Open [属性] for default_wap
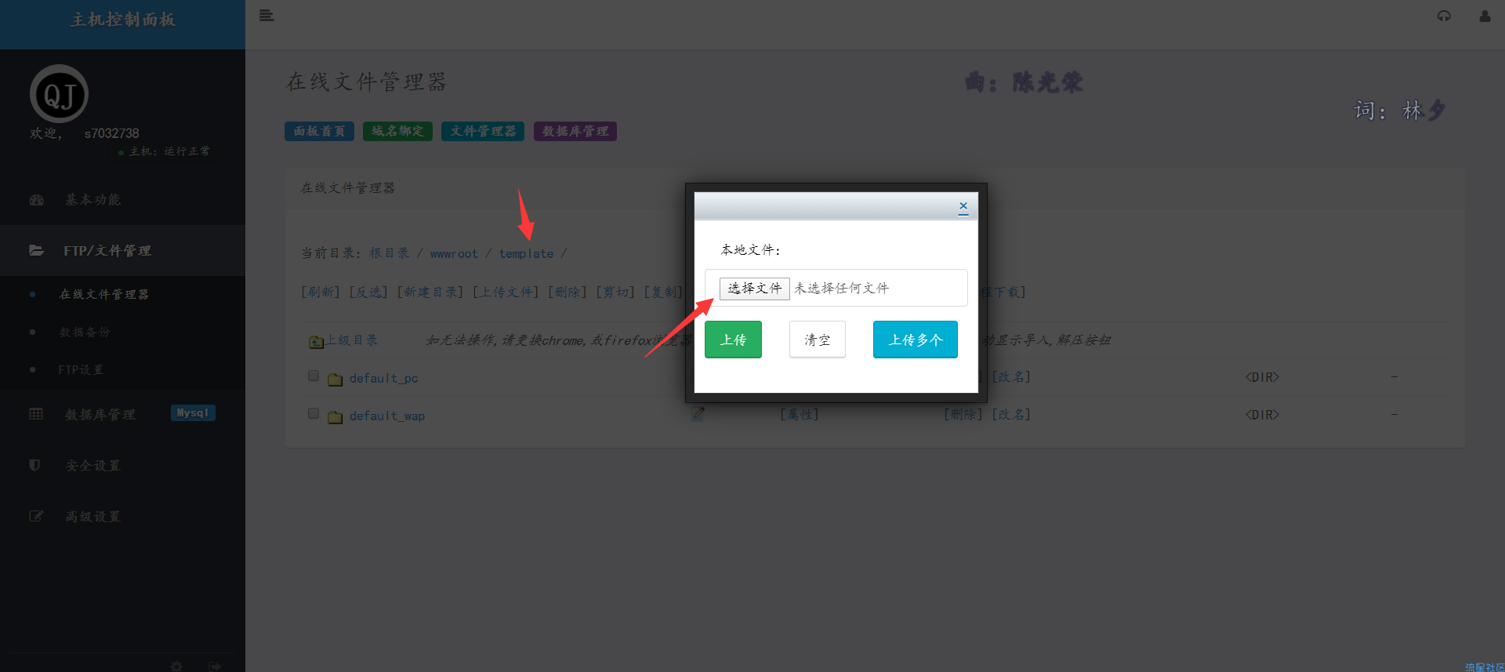This screenshot has height=672, width=1505. click(x=800, y=414)
